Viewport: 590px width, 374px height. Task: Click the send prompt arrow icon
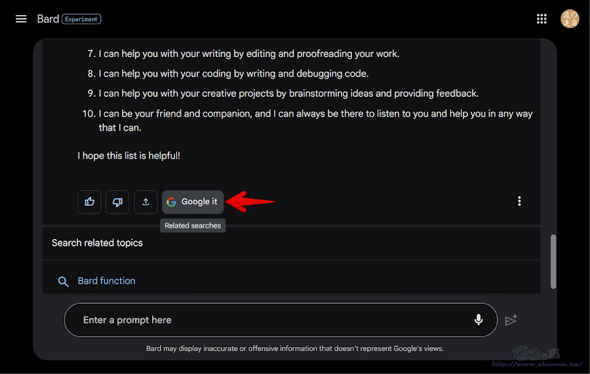pos(511,320)
